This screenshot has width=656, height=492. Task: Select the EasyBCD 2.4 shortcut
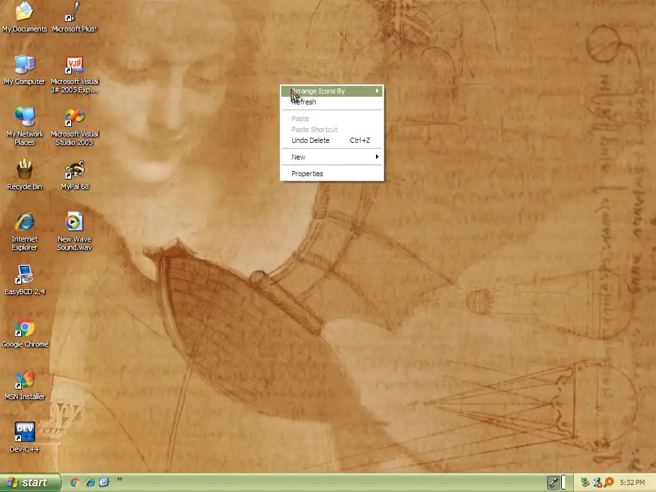pyautogui.click(x=24, y=280)
